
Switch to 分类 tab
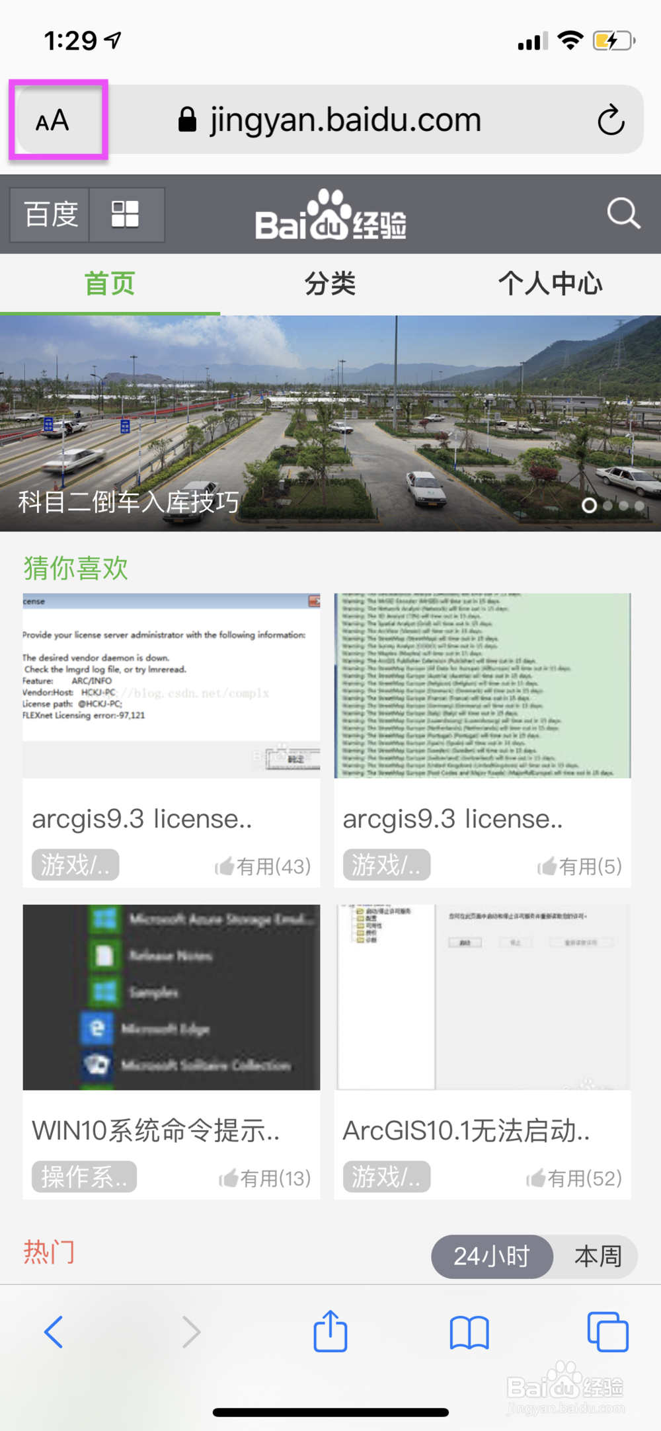coord(330,284)
